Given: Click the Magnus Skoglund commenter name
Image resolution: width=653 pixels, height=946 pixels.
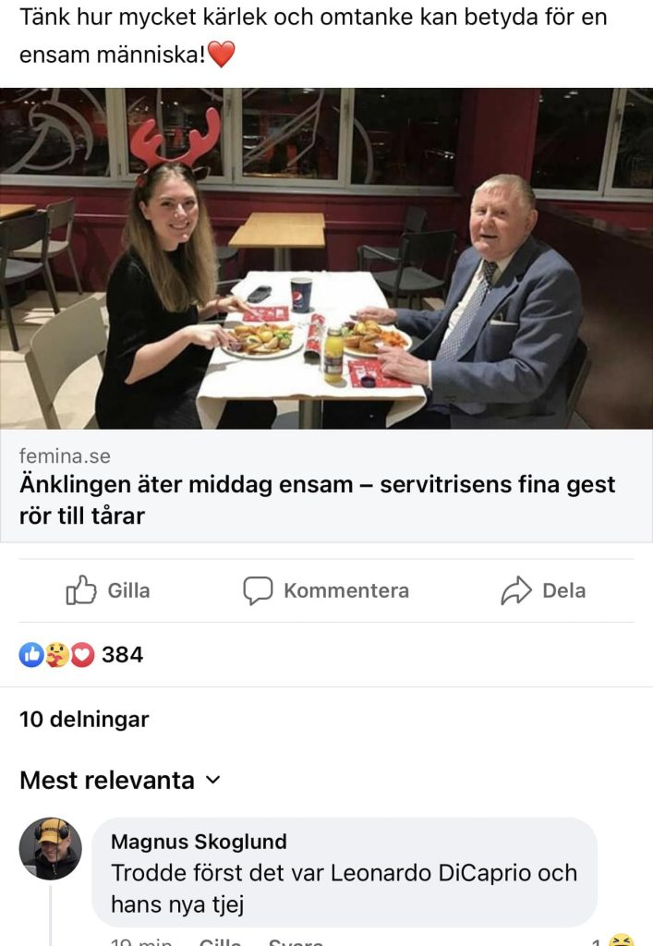Looking at the screenshot, I should pos(199,842).
